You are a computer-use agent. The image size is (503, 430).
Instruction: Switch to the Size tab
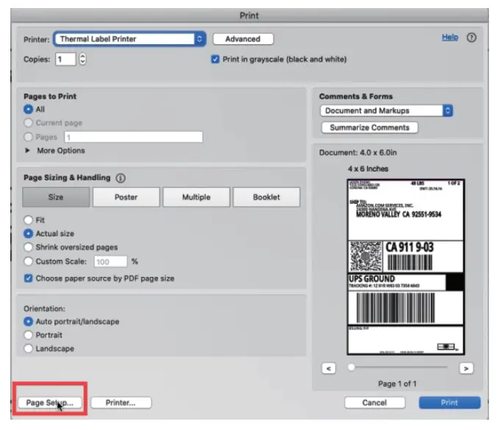pos(56,197)
